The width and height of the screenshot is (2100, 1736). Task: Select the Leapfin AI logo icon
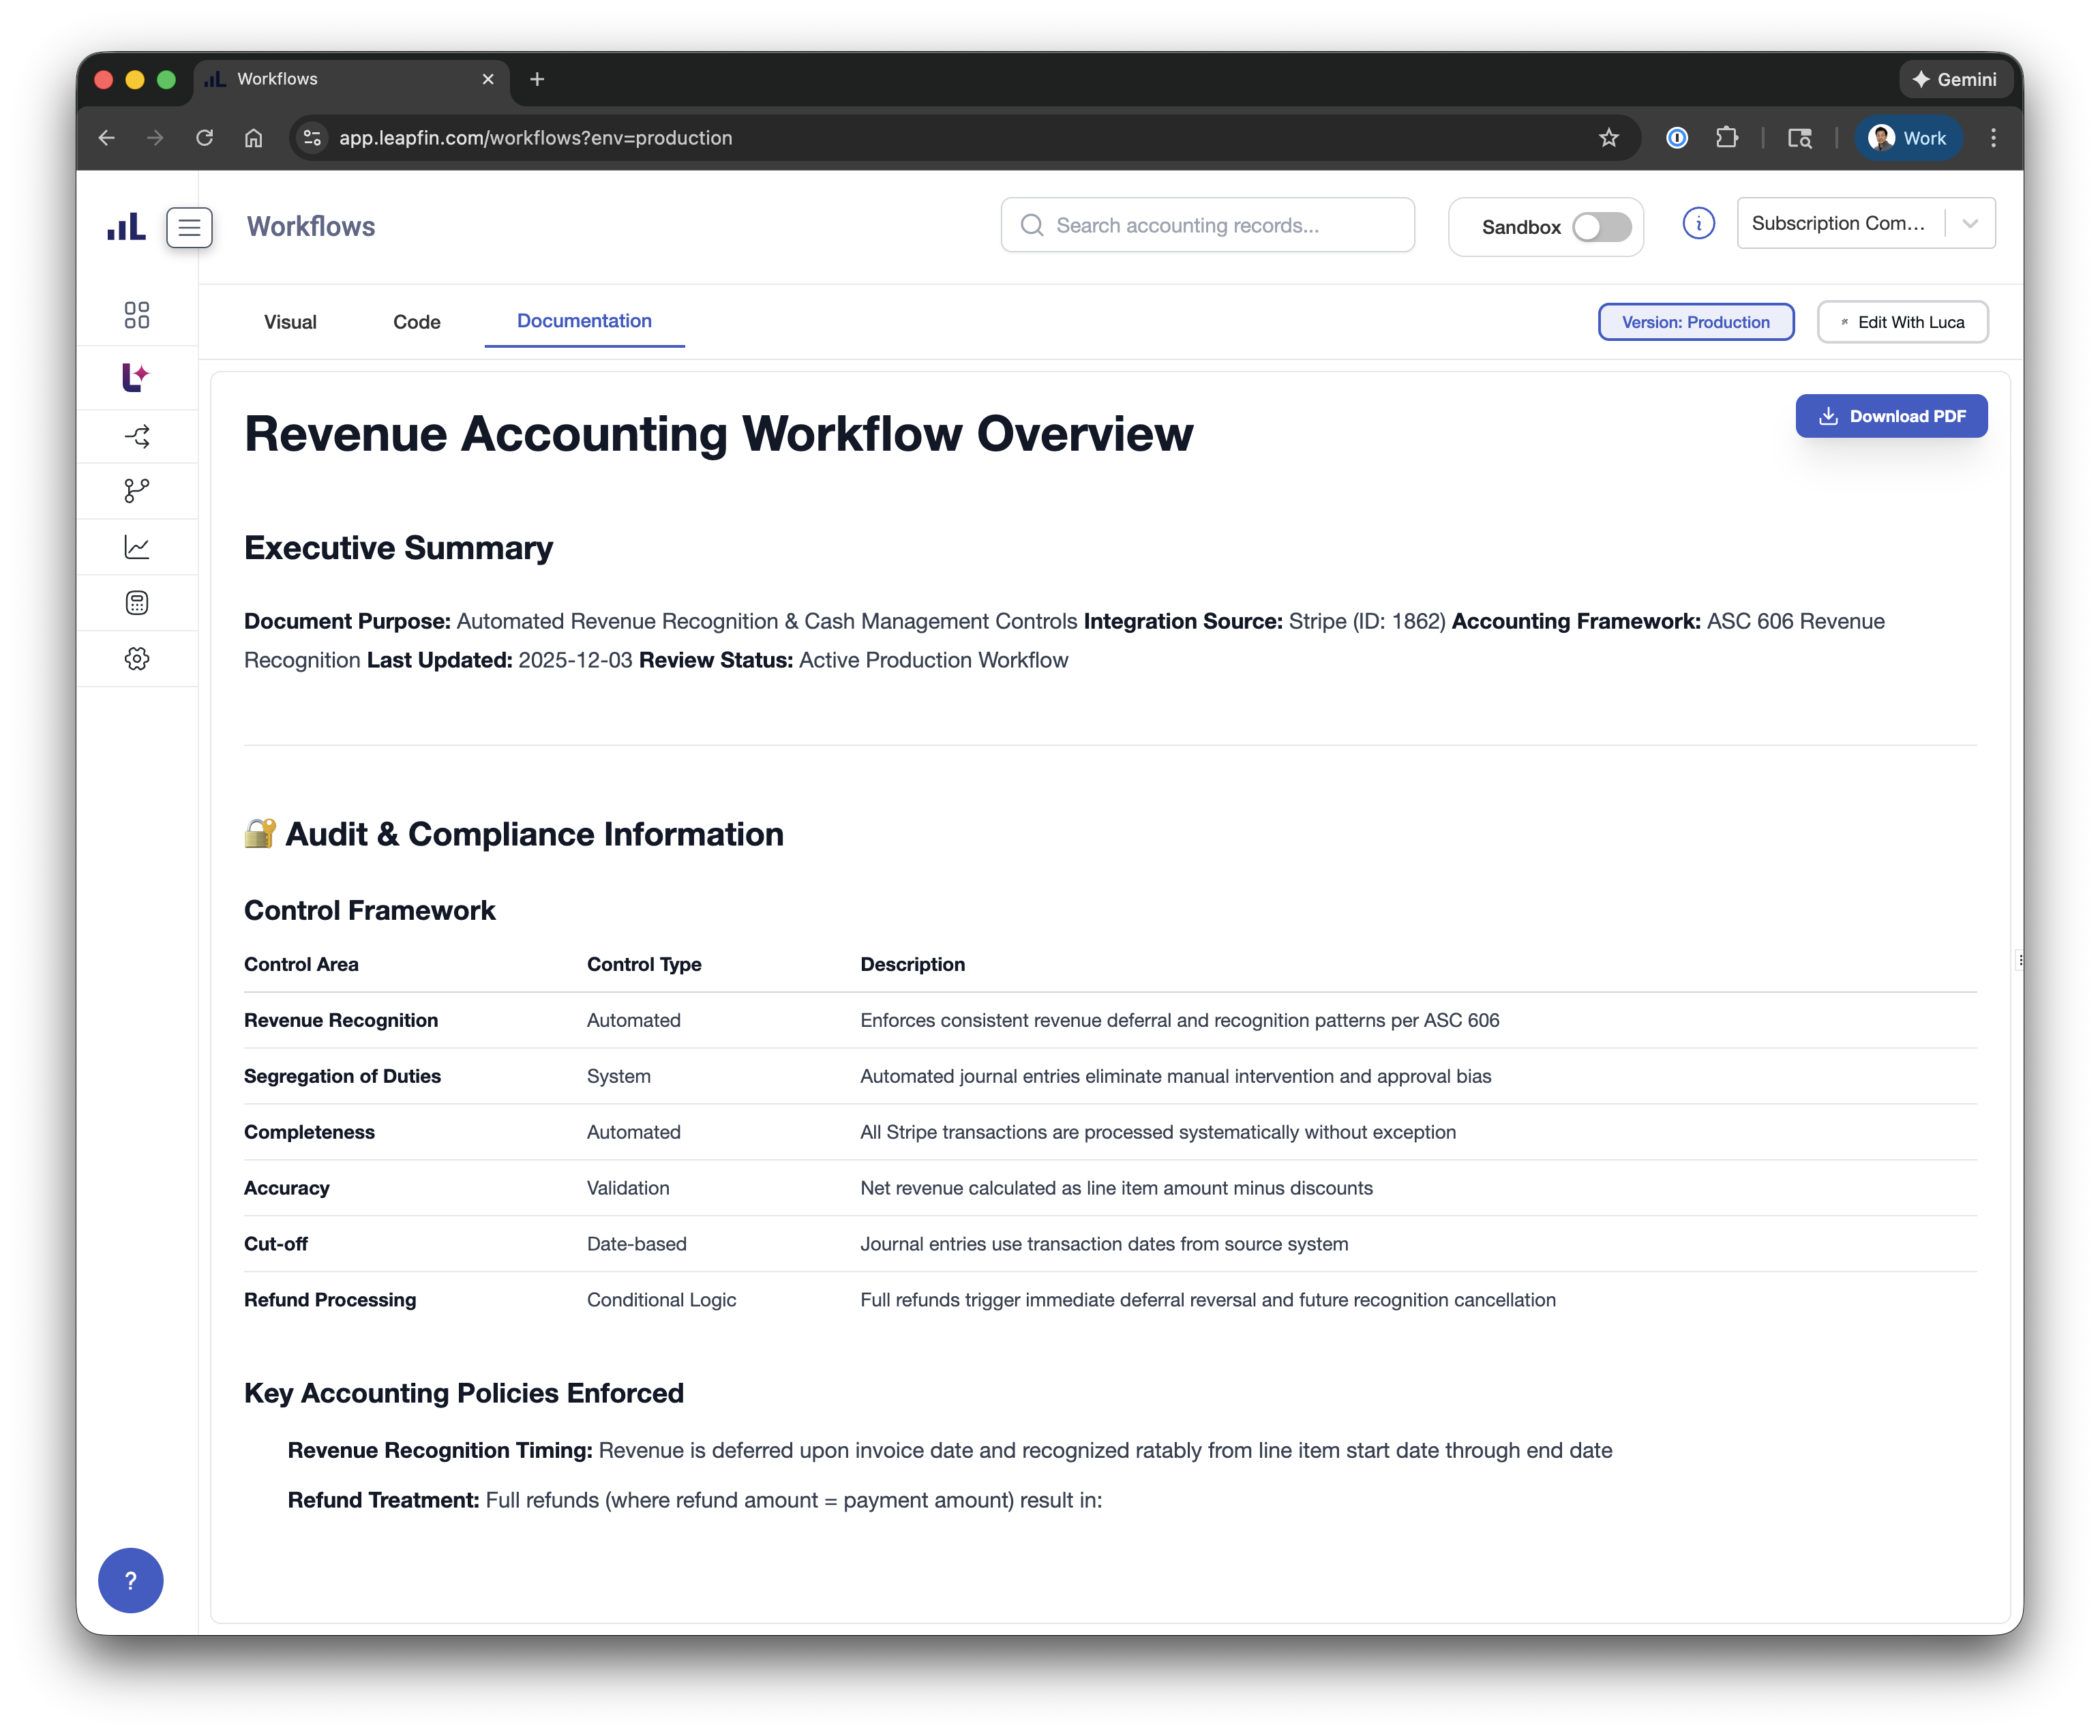pos(136,378)
